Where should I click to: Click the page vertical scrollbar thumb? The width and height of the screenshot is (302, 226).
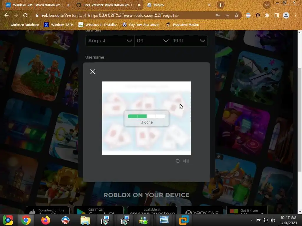click(x=300, y=120)
